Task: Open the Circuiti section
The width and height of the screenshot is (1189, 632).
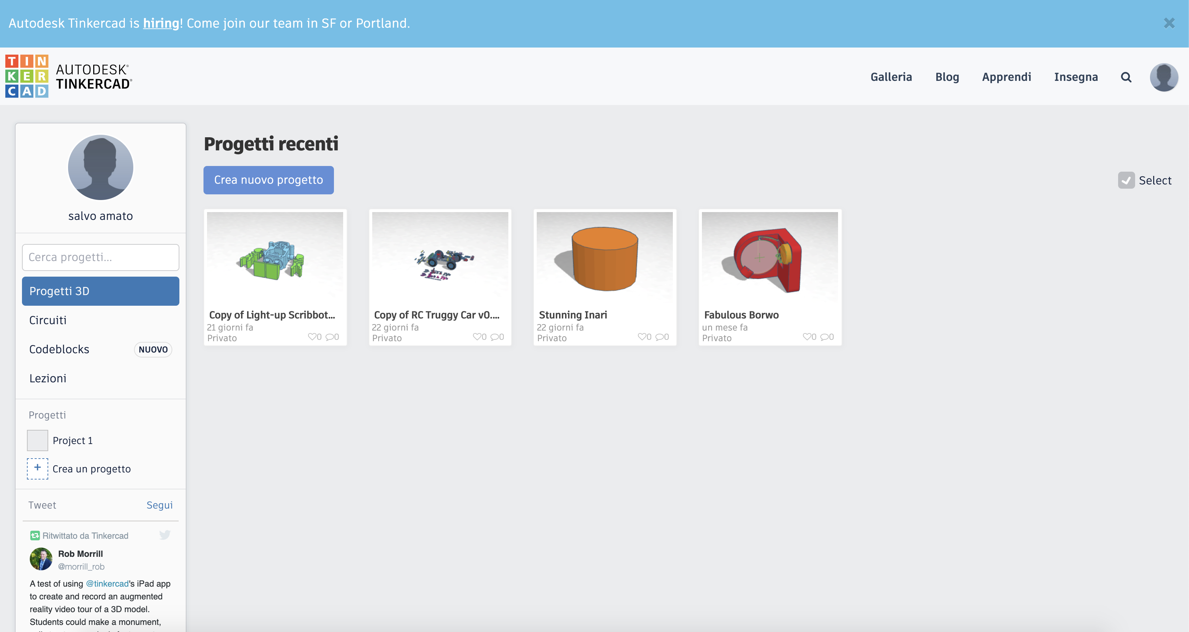Action: point(48,320)
